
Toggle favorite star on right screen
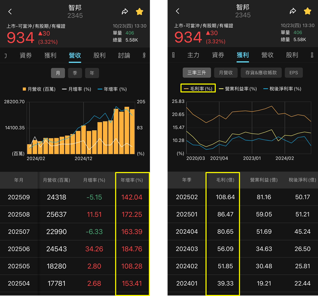307,11
